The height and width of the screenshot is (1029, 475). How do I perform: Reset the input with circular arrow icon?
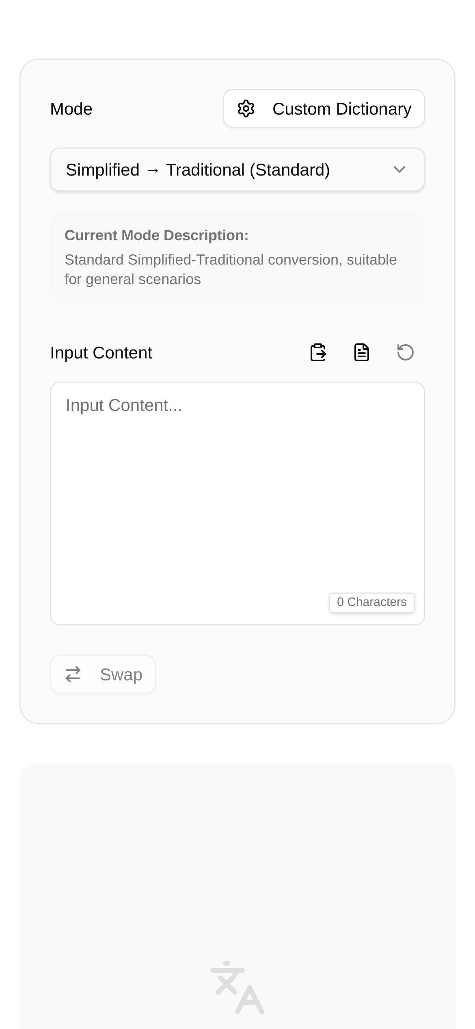405,352
